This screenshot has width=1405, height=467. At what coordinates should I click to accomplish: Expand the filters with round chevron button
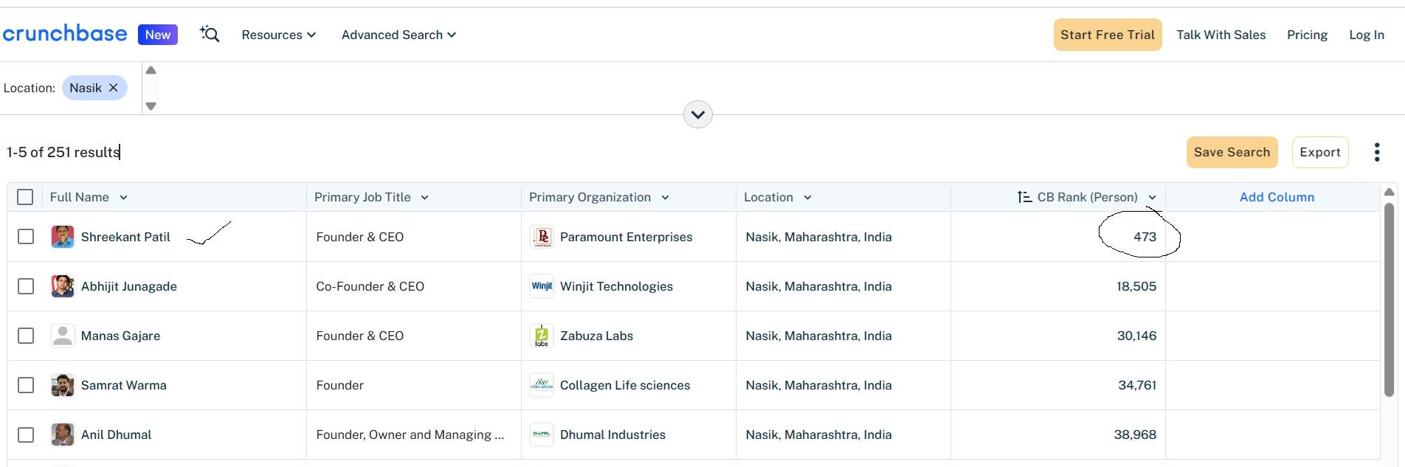[x=698, y=114]
